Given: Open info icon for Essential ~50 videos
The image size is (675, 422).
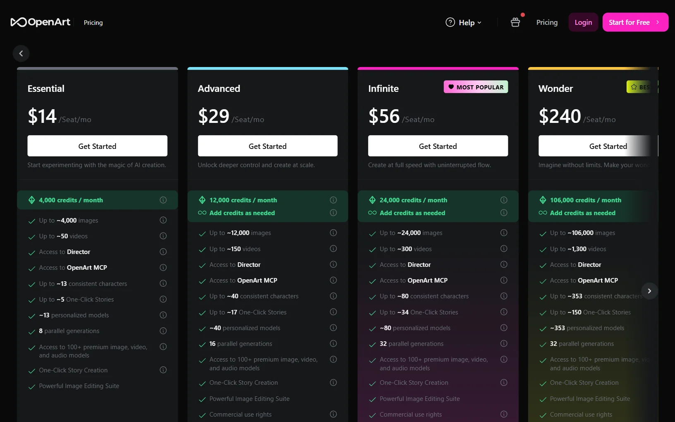Looking at the screenshot, I should coord(163,236).
